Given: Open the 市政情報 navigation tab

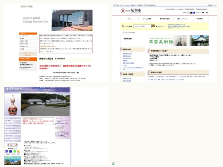Looking at the screenshot, I should coord(200,19).
